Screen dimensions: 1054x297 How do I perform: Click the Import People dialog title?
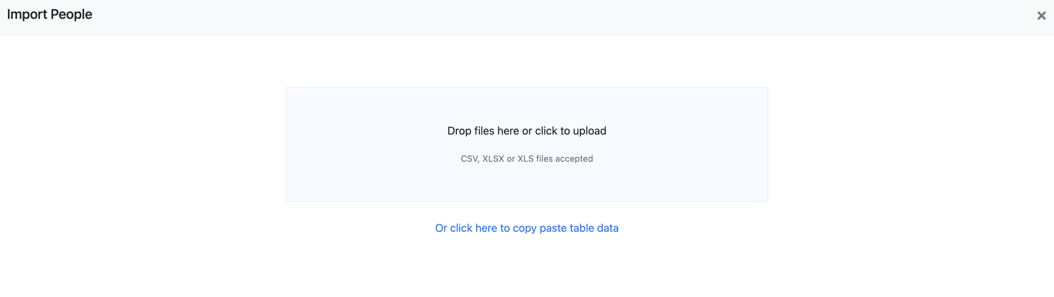[50, 14]
